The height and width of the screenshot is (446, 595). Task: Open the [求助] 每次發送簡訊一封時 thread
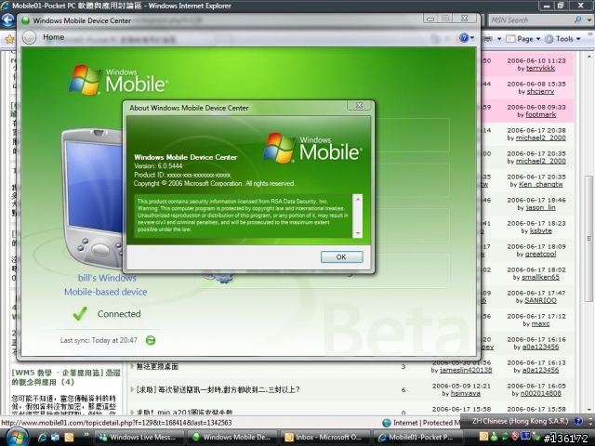point(218,389)
